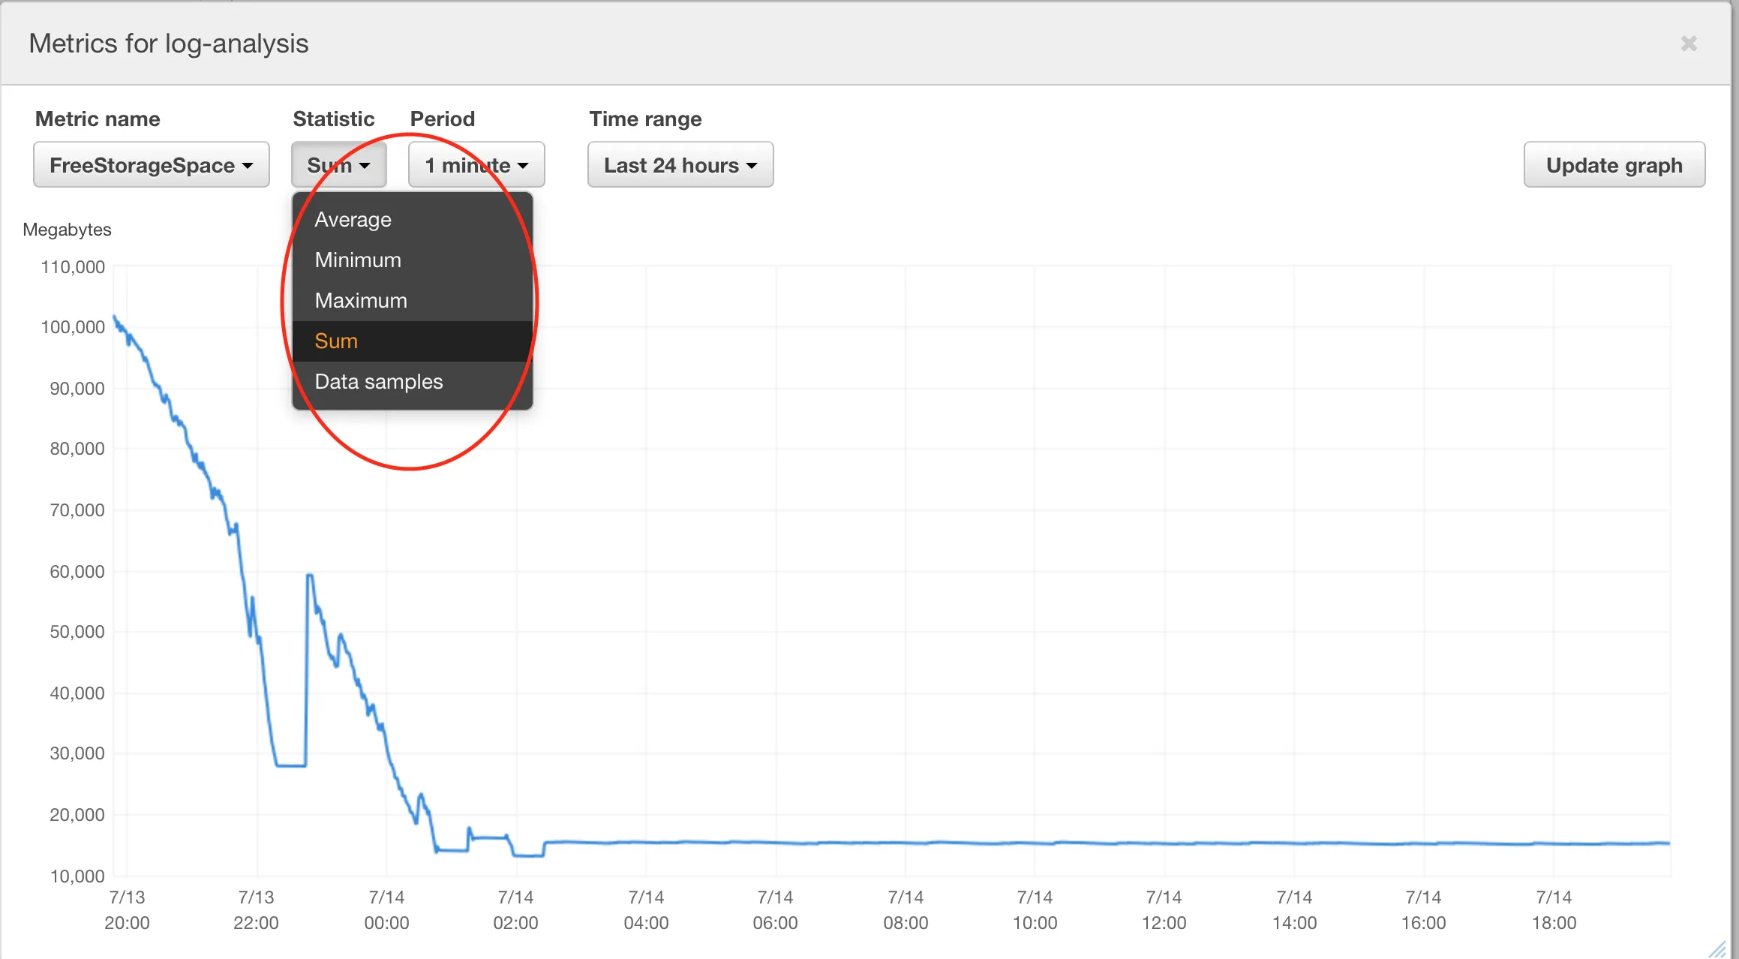Expand the Last 24 hours time range
The width and height of the screenshot is (1739, 959).
coord(680,165)
